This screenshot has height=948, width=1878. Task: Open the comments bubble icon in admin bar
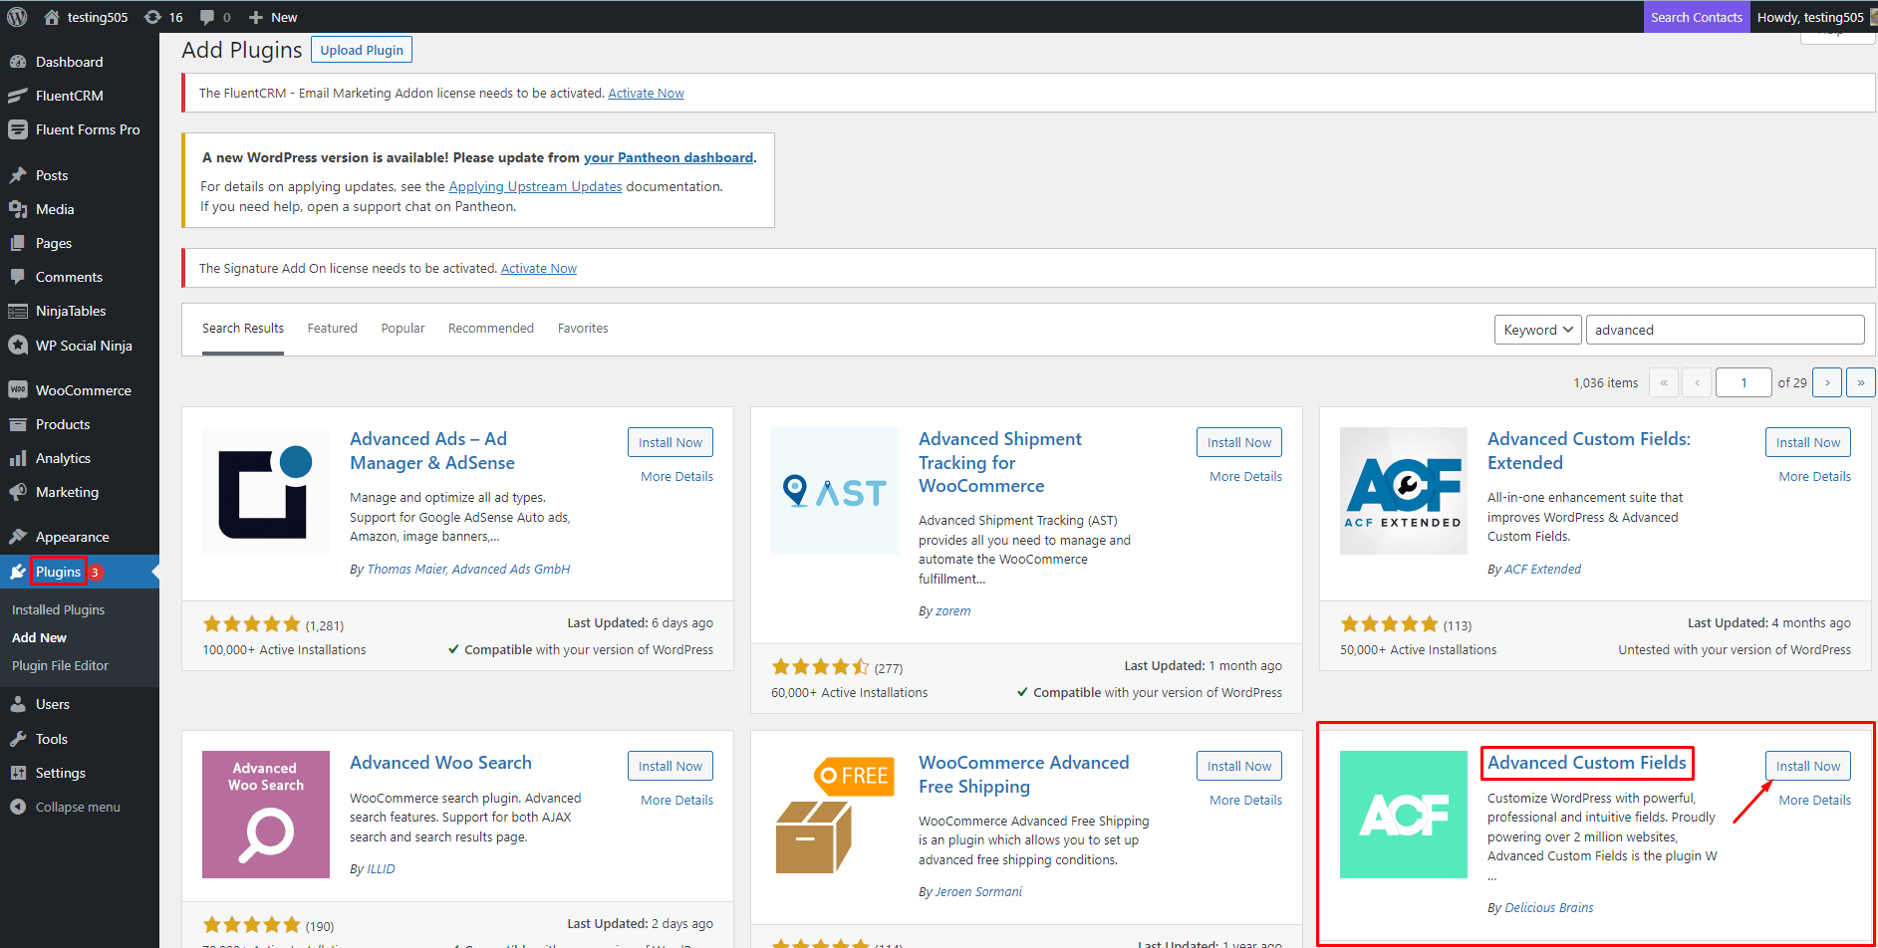[x=214, y=17]
